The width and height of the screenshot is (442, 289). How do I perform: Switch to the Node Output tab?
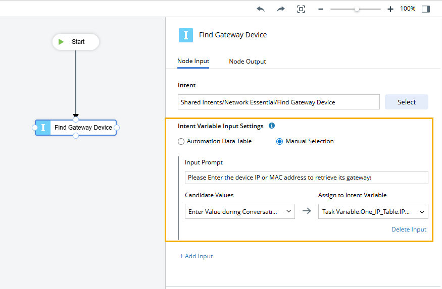pyautogui.click(x=248, y=62)
